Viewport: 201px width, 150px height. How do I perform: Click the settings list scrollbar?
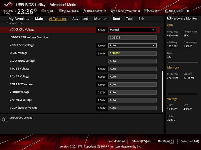163,91
